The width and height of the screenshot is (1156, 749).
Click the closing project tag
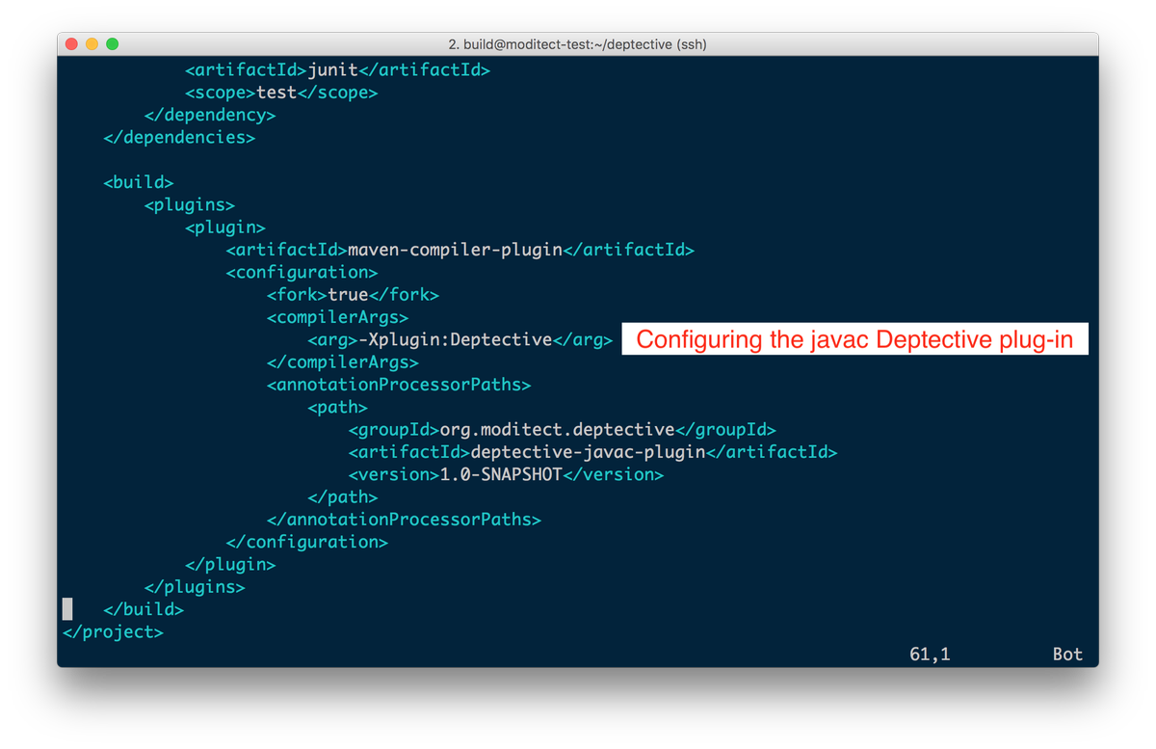112,631
